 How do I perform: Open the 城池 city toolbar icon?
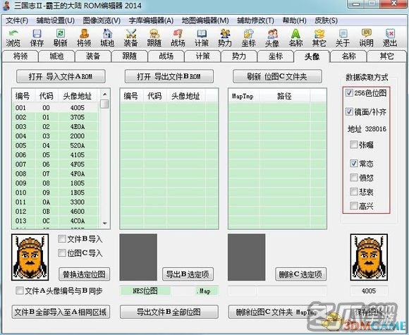point(107,38)
